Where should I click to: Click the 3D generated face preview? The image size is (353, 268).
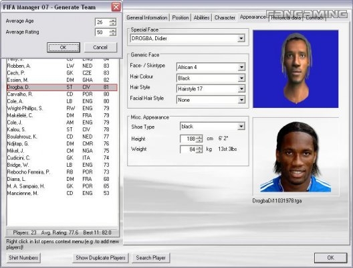point(296,69)
